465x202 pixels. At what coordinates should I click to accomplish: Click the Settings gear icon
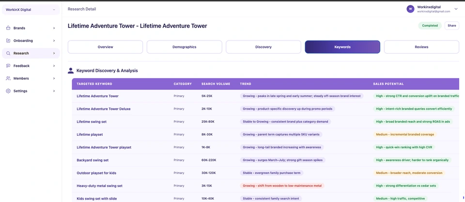coord(8,91)
